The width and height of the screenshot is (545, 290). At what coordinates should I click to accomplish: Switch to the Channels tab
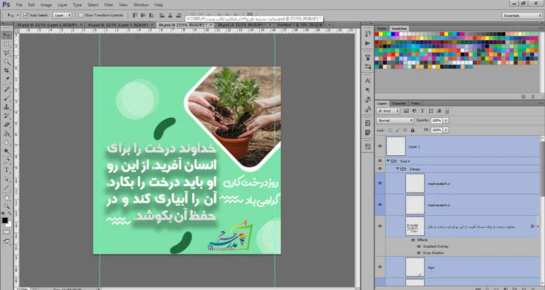point(399,103)
